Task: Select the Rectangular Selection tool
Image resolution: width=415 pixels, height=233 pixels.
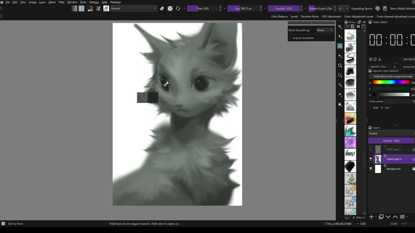Action: pyautogui.click(x=340, y=75)
